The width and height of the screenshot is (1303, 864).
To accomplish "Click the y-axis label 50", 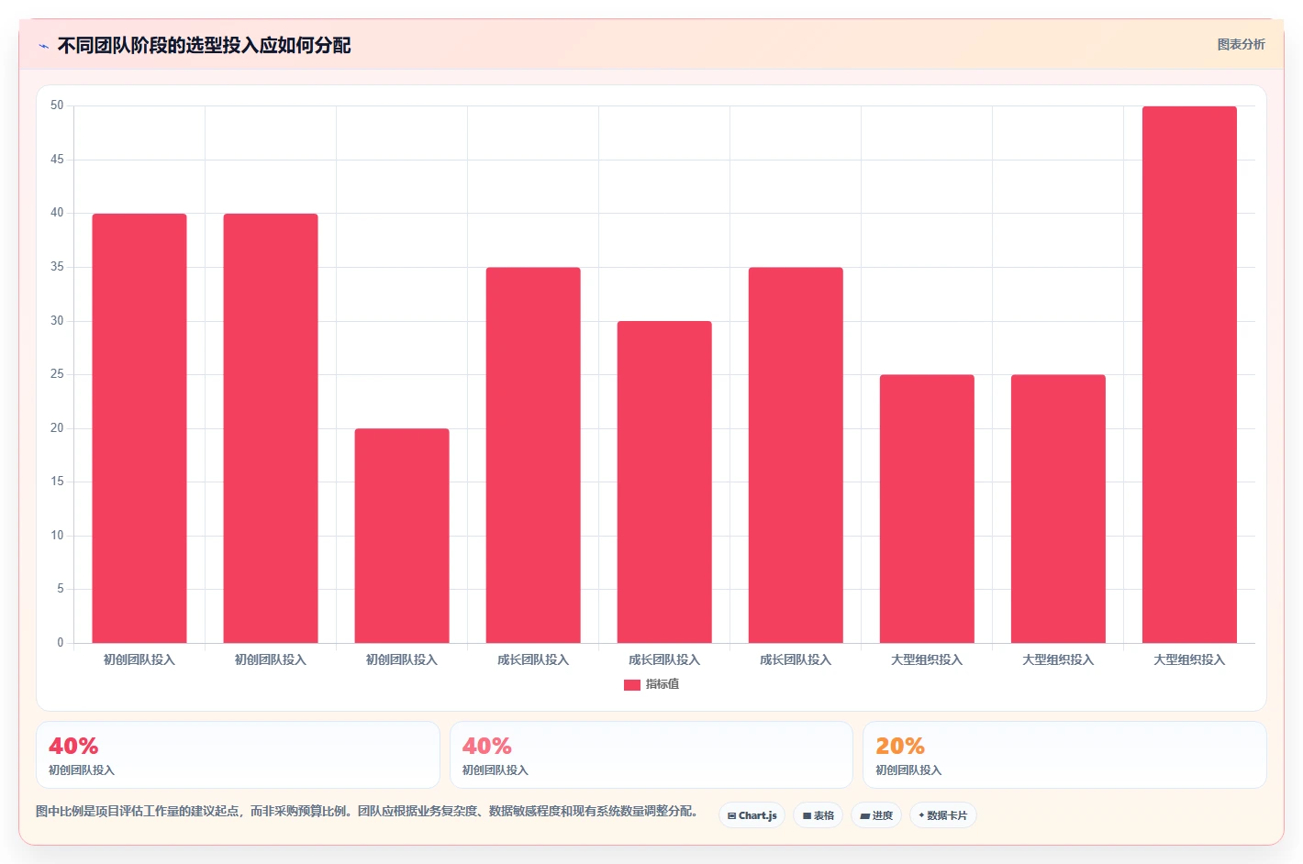I will [x=57, y=105].
